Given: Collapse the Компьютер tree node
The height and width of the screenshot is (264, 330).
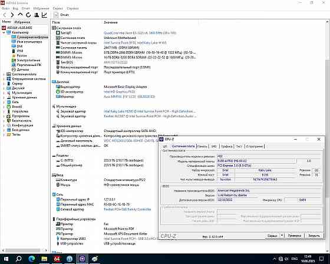Looking at the screenshot, I should [x=4, y=32].
